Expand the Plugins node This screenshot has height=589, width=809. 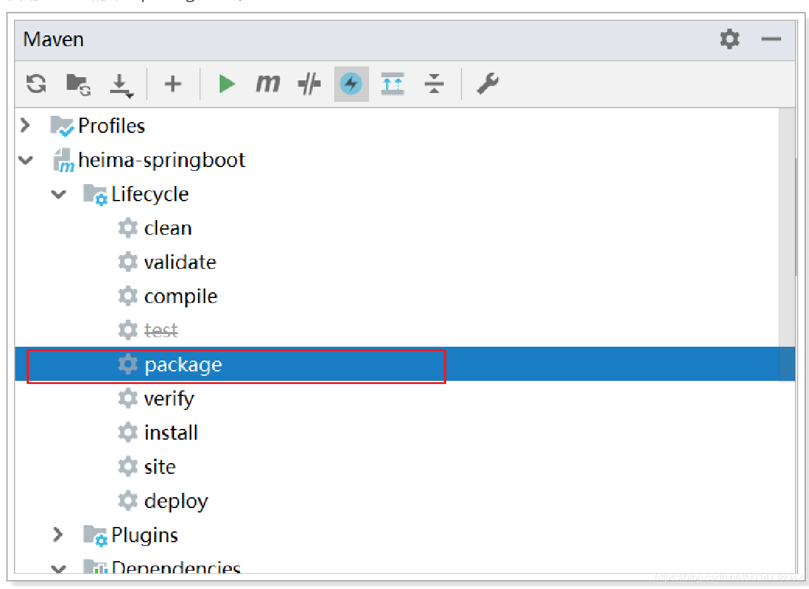tap(58, 535)
